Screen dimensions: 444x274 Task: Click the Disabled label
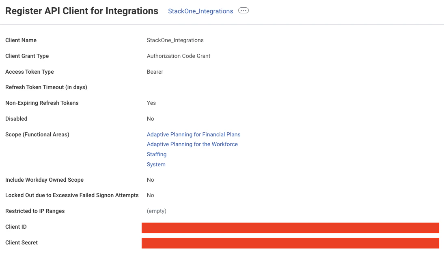(16, 119)
